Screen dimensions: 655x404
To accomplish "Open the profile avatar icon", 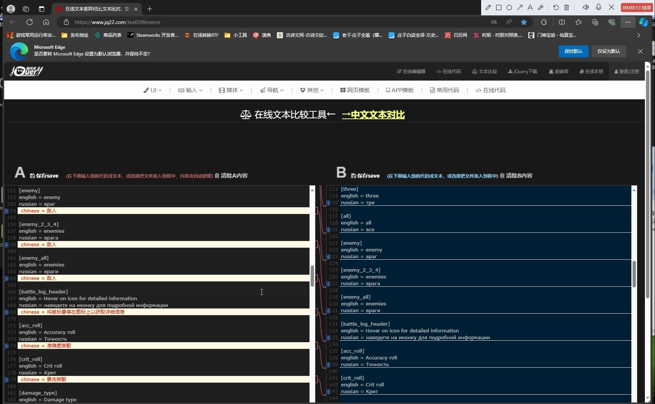I will coord(11,9).
